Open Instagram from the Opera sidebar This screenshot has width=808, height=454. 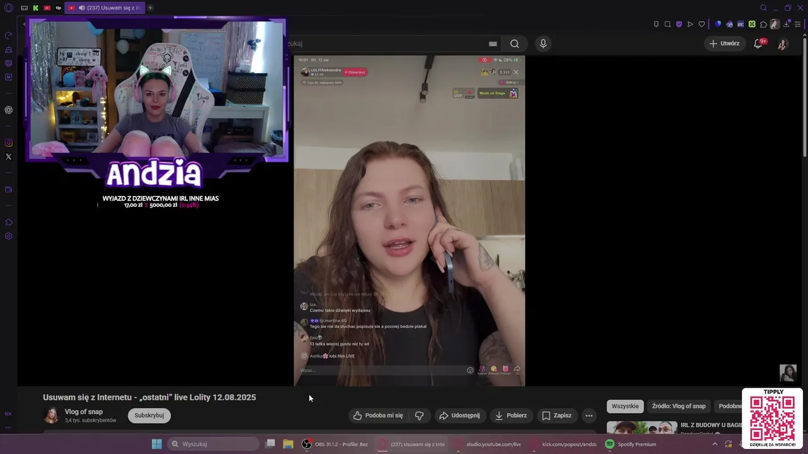click(x=8, y=143)
